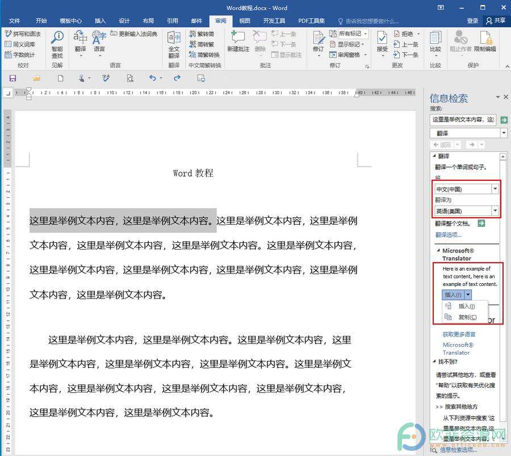The height and width of the screenshot is (456, 511).
Task: Switch to View (视图) tab
Action: (x=244, y=21)
